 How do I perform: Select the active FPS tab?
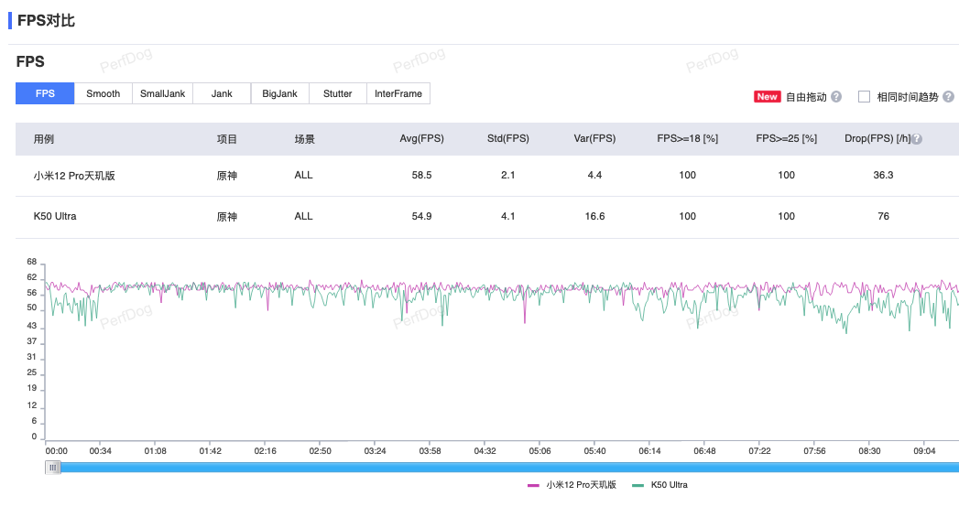(45, 93)
